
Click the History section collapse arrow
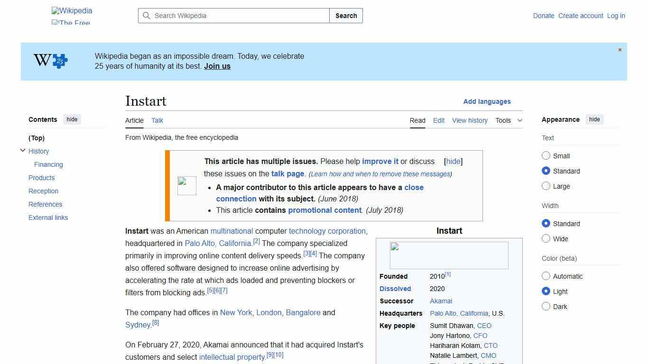point(23,150)
